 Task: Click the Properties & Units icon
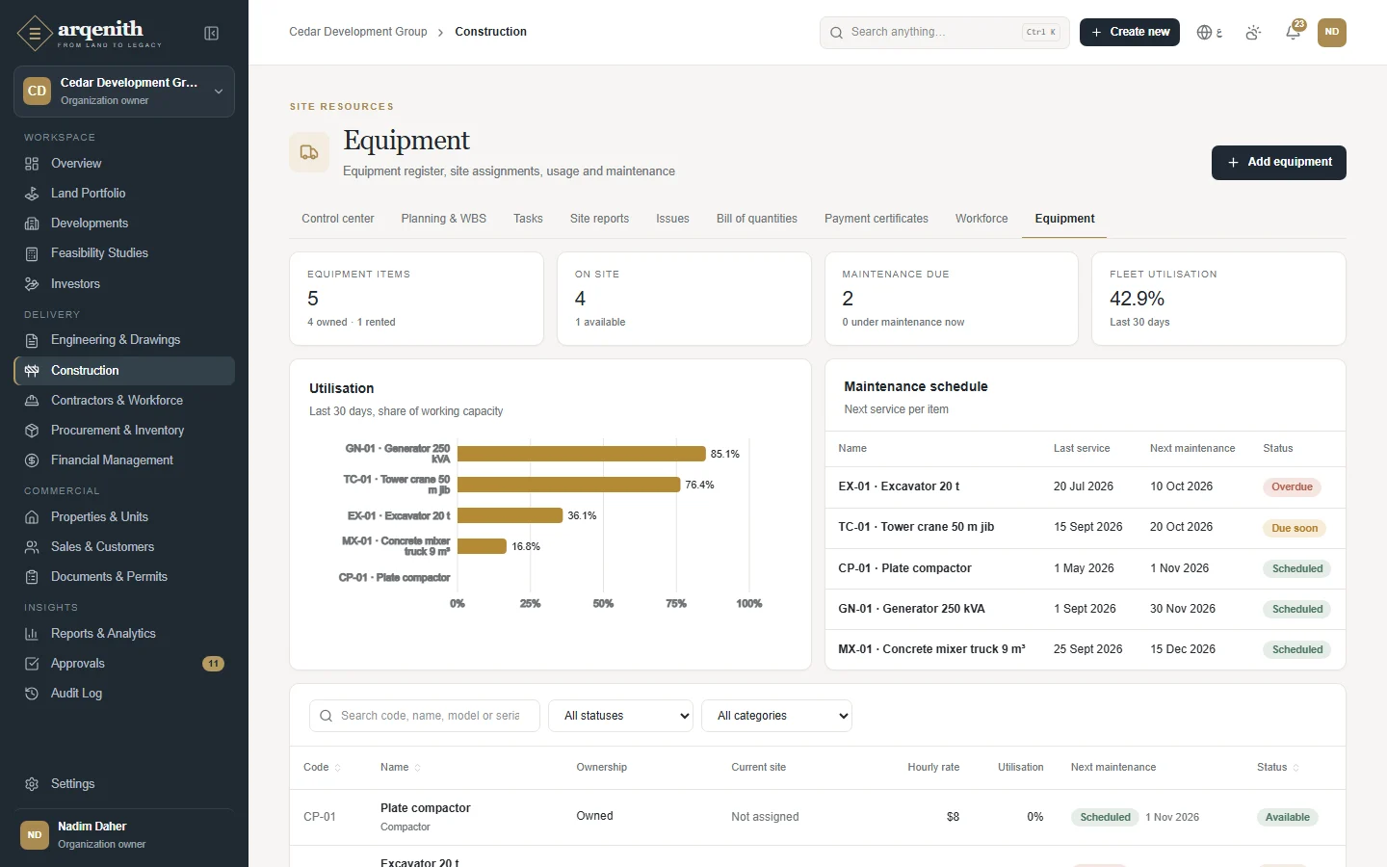pos(32,517)
